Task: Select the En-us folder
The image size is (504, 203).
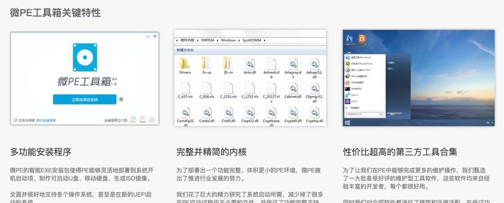Action: pyautogui.click(x=206, y=66)
